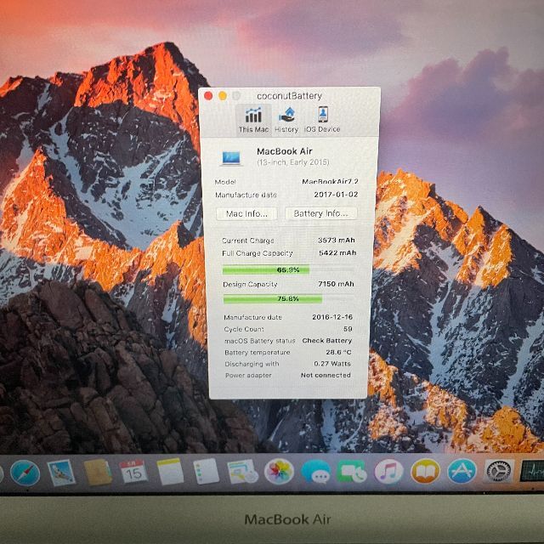Click the 75.8% design capacity progress bar
Viewport: 544px width, 544px height.
coord(288,298)
